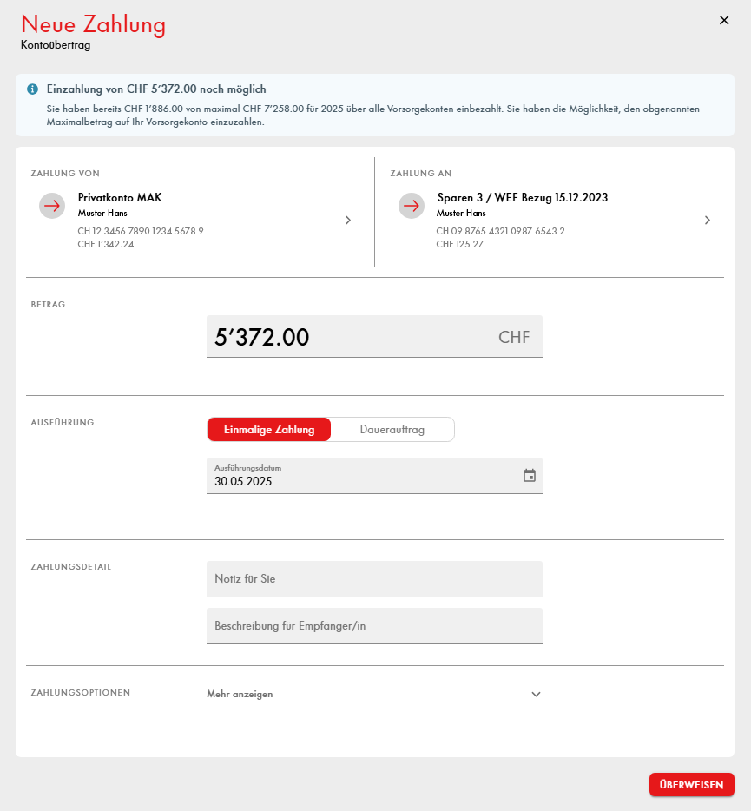Viewport: 751px width, 811px height.
Task: Open target account selection via the Sparen 3 chevron
Action: [708, 221]
